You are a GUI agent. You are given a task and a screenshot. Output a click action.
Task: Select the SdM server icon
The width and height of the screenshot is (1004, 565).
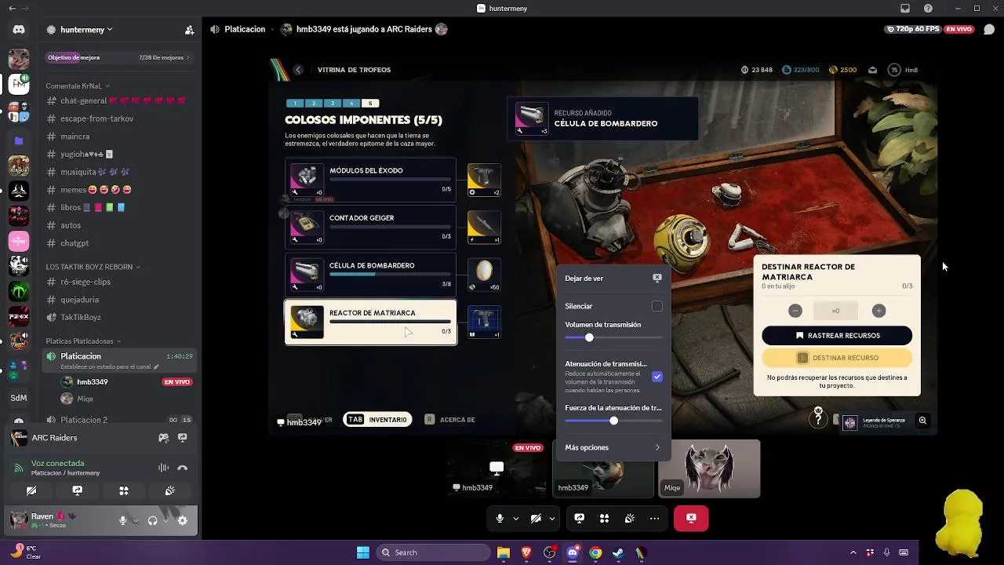[x=19, y=398]
